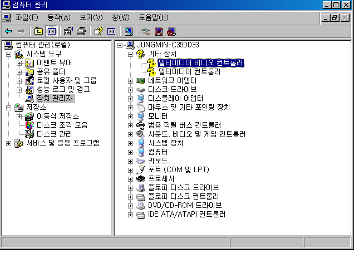Select 컴퓨터 관리(로컬) root item

click(x=43, y=45)
